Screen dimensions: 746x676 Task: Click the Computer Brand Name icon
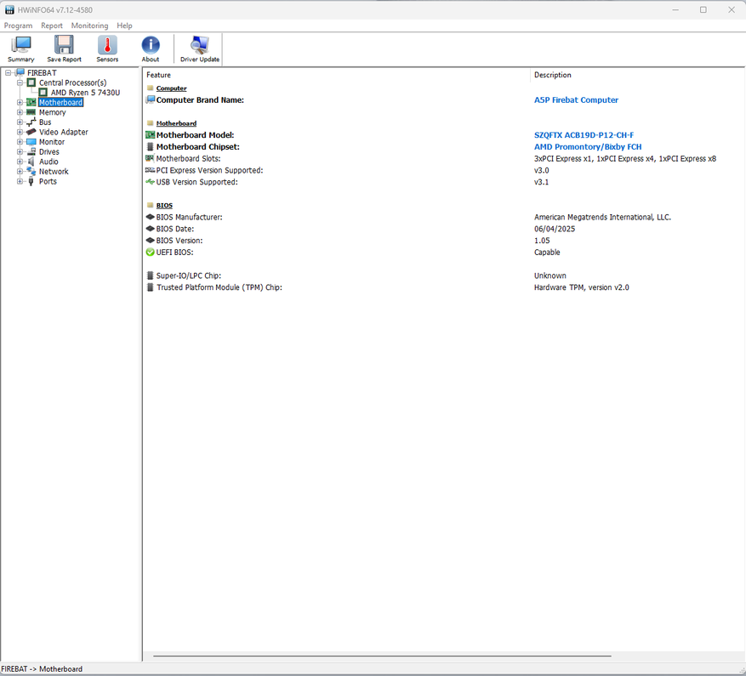[x=151, y=99]
